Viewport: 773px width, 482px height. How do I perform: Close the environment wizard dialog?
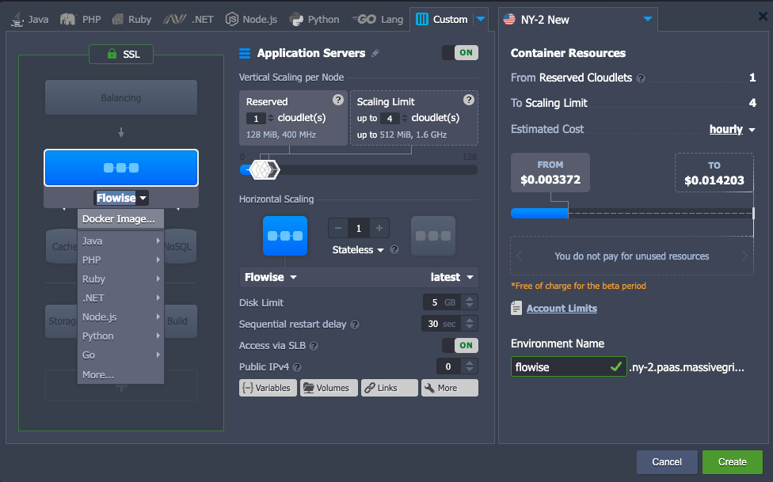click(x=763, y=17)
